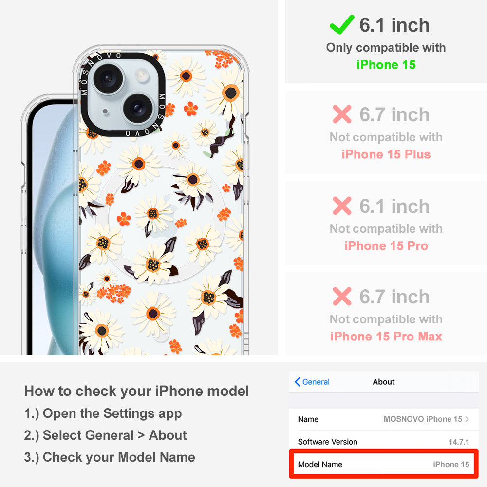The height and width of the screenshot is (487, 487).
Task: Select the Software Version row
Action: 384,442
